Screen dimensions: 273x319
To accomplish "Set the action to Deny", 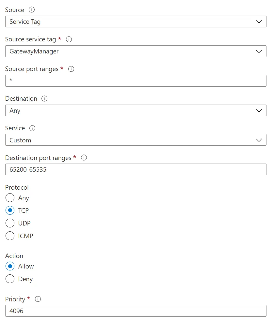I will click(x=10, y=279).
